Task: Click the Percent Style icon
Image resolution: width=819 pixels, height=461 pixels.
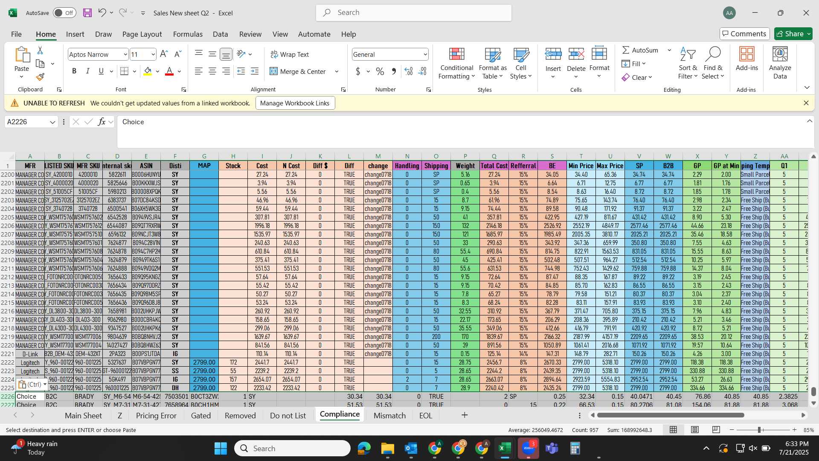Action: [380, 71]
